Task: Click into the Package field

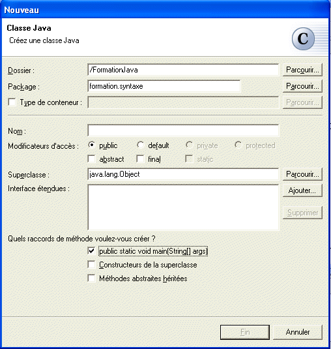Action: tap(164, 86)
